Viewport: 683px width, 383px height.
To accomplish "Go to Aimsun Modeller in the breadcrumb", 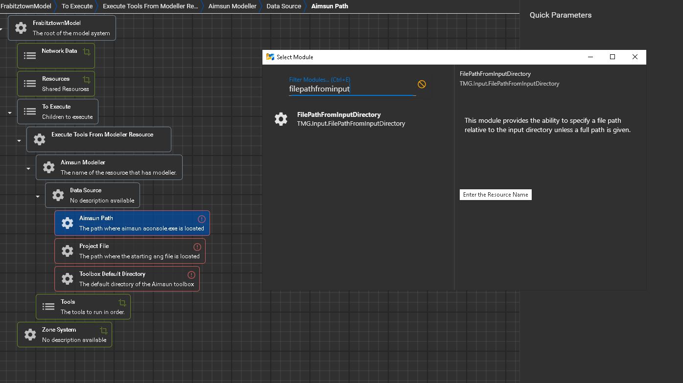I will tap(232, 6).
